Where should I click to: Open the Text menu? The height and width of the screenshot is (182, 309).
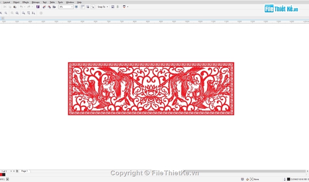click(45, 2)
